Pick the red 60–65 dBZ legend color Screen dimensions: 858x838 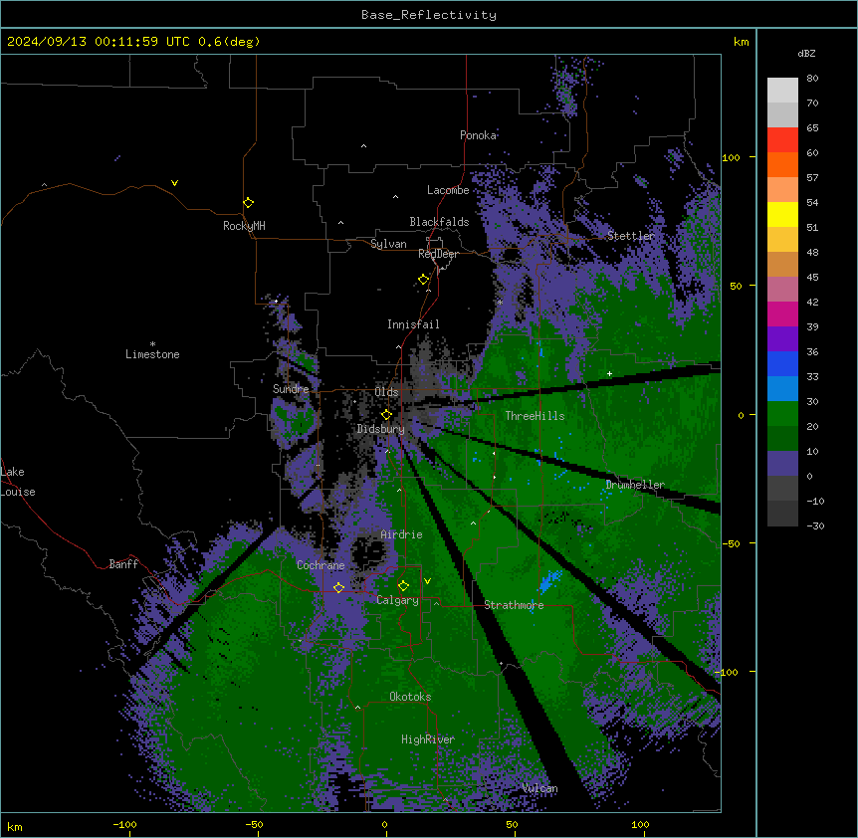pyautogui.click(x=782, y=140)
